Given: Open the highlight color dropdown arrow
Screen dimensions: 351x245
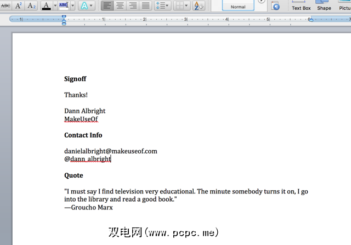Looking at the screenshot, I should click(x=72, y=5).
